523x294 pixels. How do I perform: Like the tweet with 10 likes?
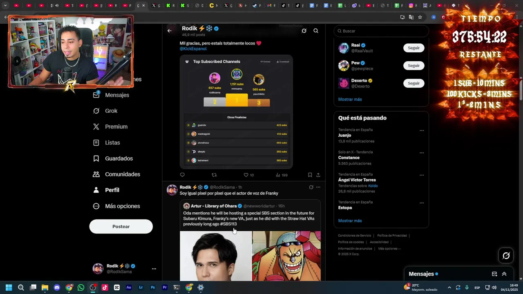249,175
